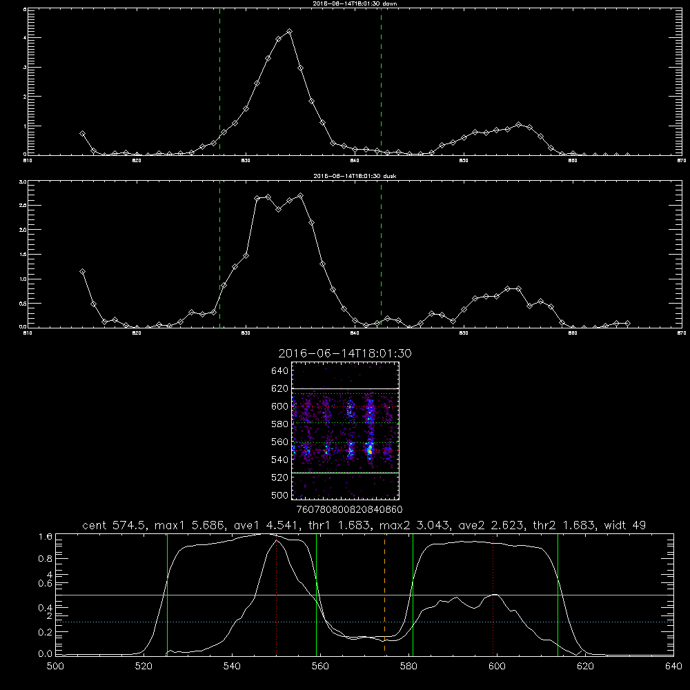This screenshot has width=690, height=690.
Task: Click the "widt 49" value text
Action: 625,525
